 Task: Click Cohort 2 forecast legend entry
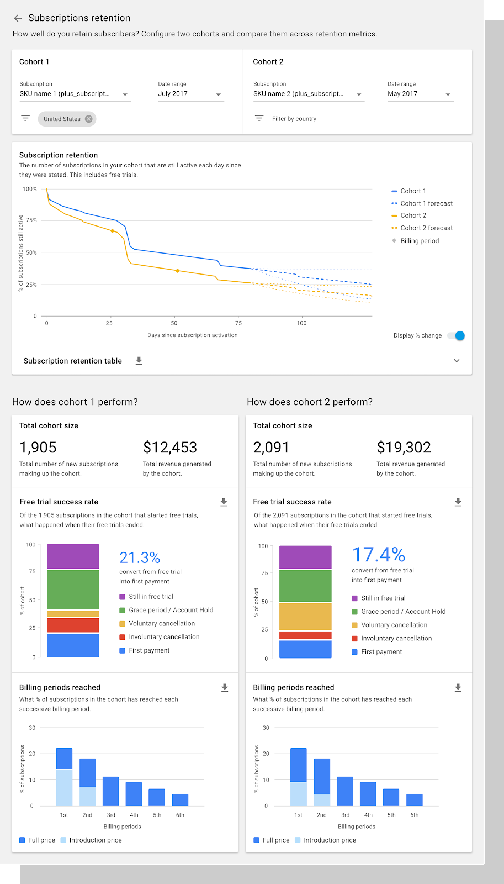[422, 228]
